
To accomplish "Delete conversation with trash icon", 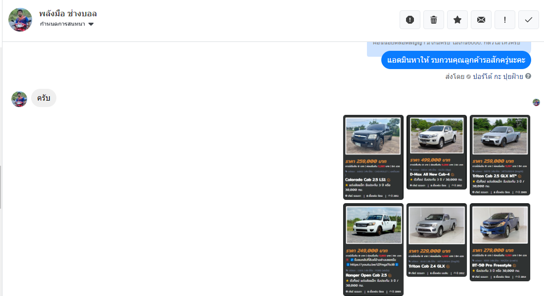I will [x=434, y=20].
